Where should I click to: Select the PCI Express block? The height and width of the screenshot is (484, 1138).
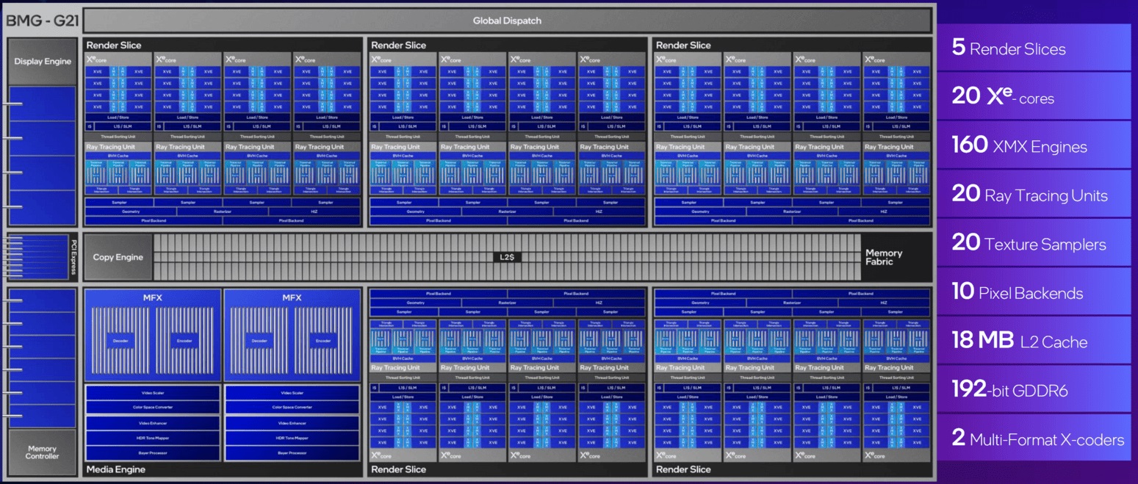pyautogui.click(x=73, y=257)
